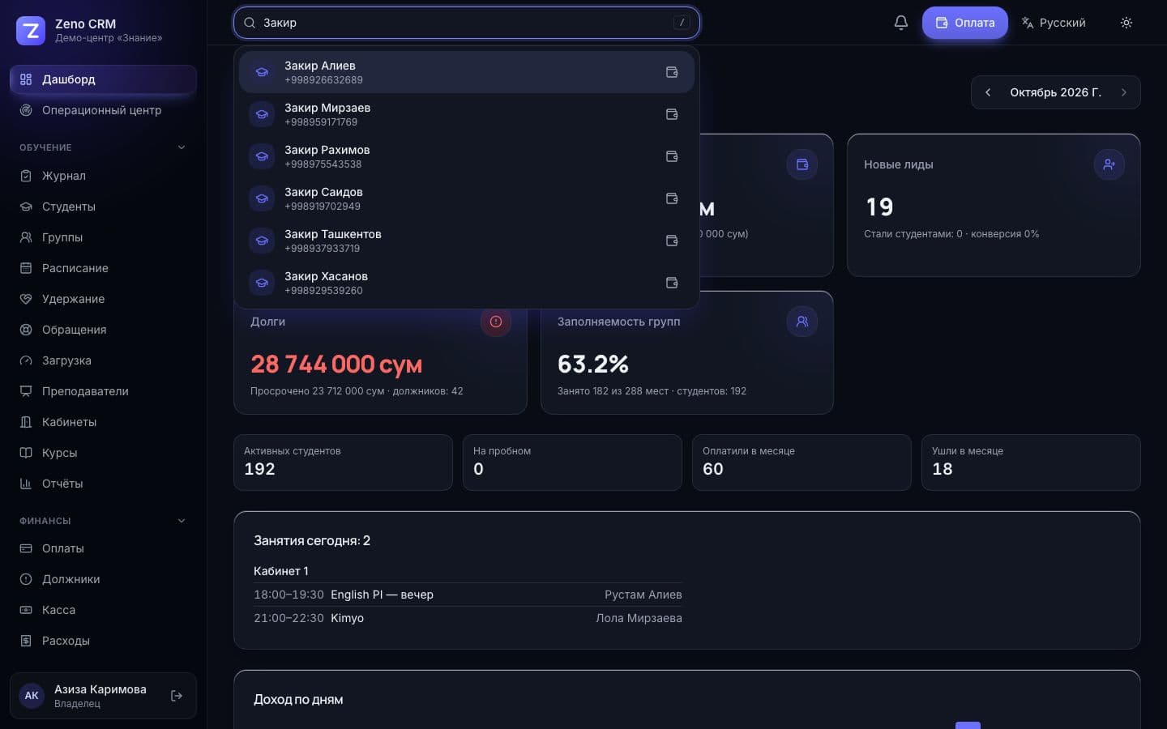This screenshot has width=1167, height=729.
Task: Collapse the ФИНАНСЫ sidebar section
Action: click(x=182, y=521)
